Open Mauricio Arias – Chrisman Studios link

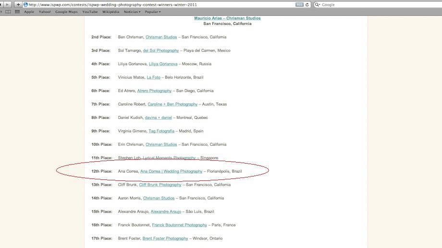[x=227, y=18]
